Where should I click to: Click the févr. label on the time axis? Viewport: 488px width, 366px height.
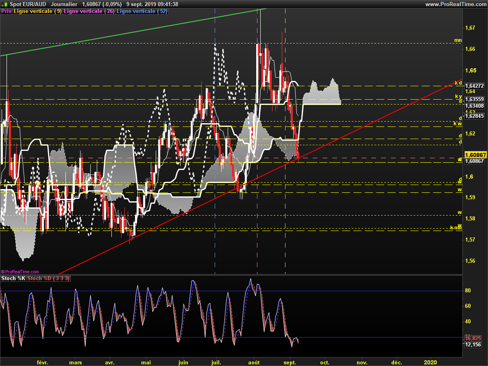click(x=42, y=362)
